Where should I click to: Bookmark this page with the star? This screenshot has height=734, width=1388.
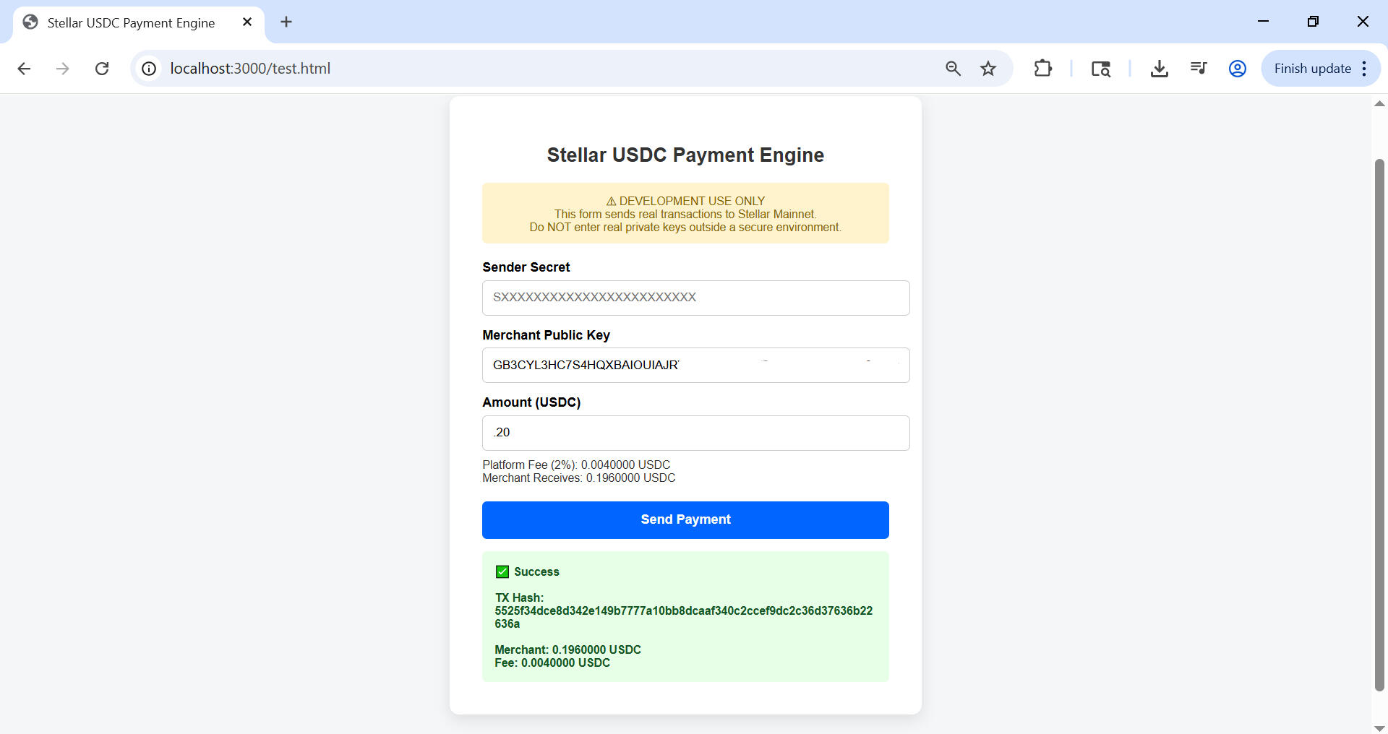(988, 69)
